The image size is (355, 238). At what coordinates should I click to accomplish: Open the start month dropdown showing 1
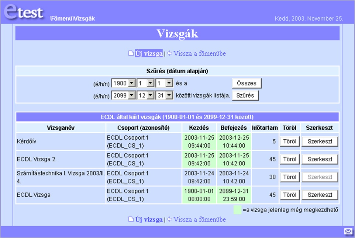click(145, 83)
